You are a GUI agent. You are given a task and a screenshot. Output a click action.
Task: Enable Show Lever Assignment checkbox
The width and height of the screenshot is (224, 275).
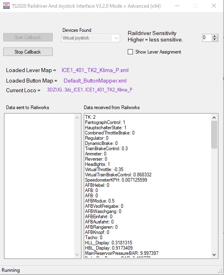[130, 52]
